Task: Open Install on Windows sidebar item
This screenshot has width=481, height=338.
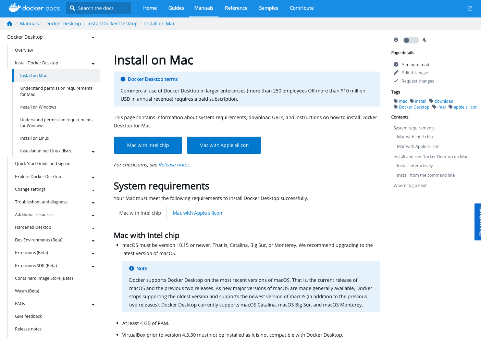Action: coord(38,107)
